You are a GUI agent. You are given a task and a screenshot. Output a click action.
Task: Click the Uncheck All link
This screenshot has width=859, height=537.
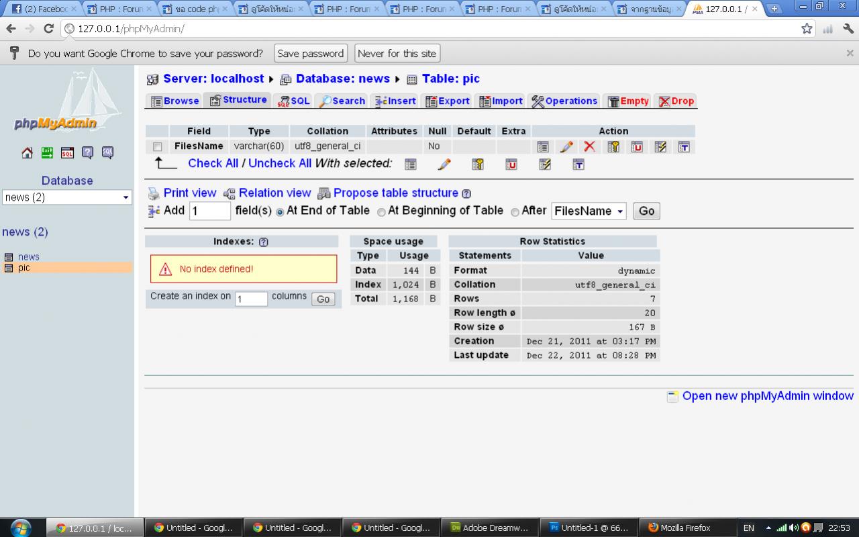(280, 163)
